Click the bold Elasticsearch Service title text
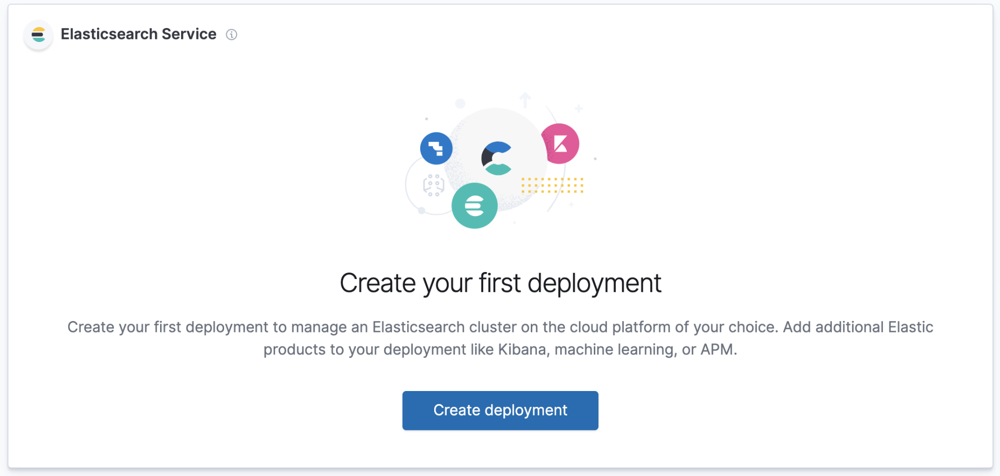 pos(139,33)
